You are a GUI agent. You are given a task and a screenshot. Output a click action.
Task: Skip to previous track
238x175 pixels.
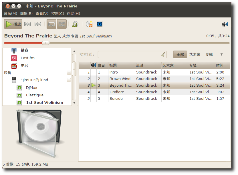click(27, 24)
